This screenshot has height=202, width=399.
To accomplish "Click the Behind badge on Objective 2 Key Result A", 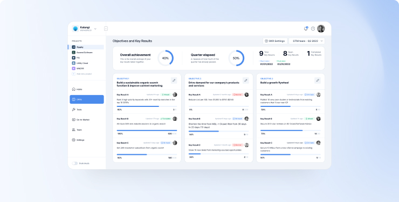I will [238, 95].
